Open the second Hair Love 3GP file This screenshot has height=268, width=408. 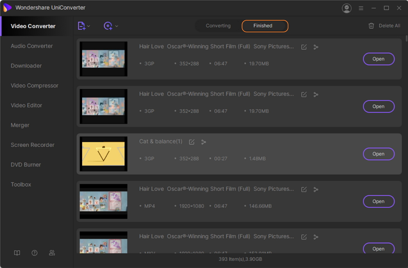[379, 106]
